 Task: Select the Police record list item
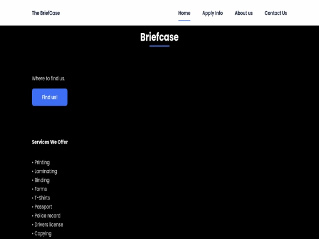(x=46, y=215)
